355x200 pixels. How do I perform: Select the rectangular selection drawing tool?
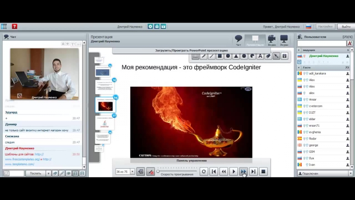tap(195, 56)
